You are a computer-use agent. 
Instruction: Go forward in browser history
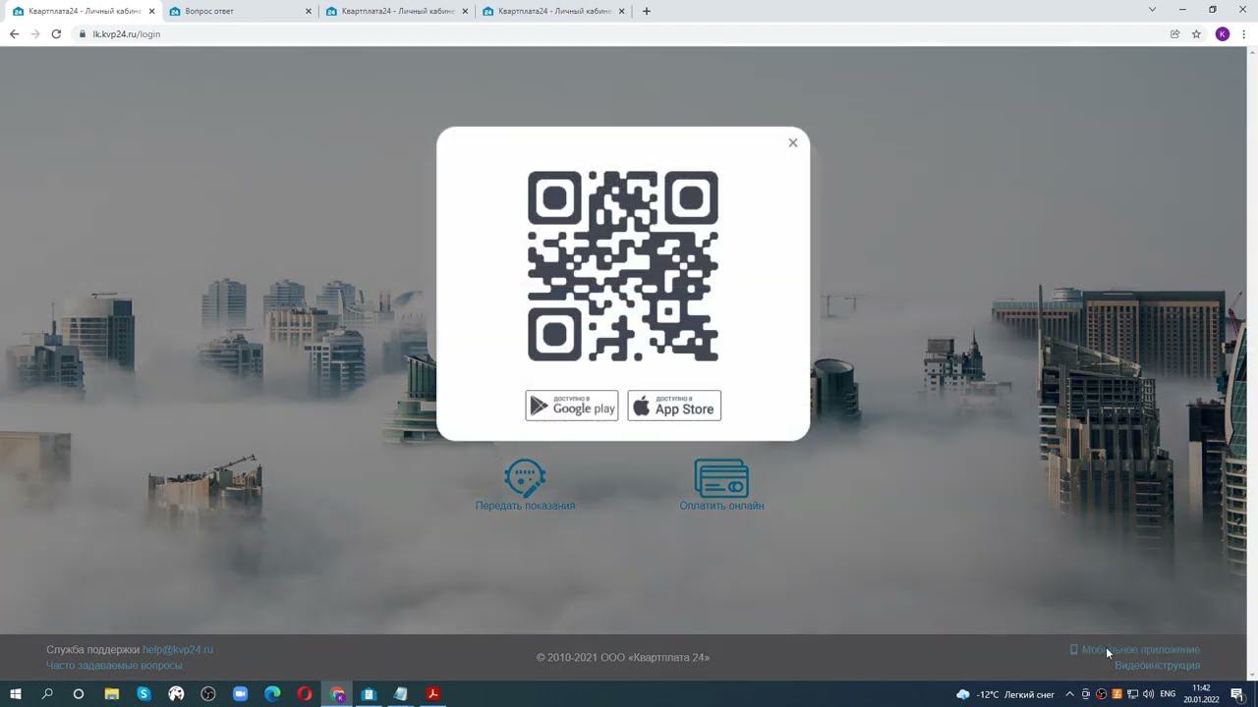click(x=35, y=33)
